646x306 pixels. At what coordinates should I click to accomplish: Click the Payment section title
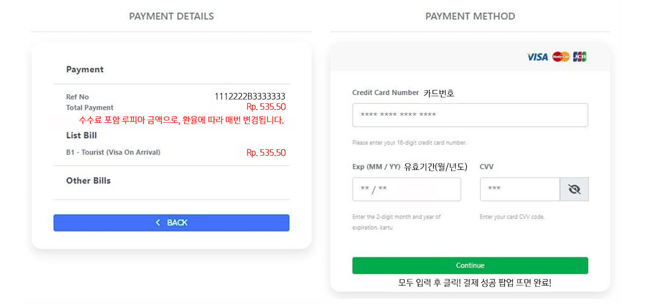point(84,69)
